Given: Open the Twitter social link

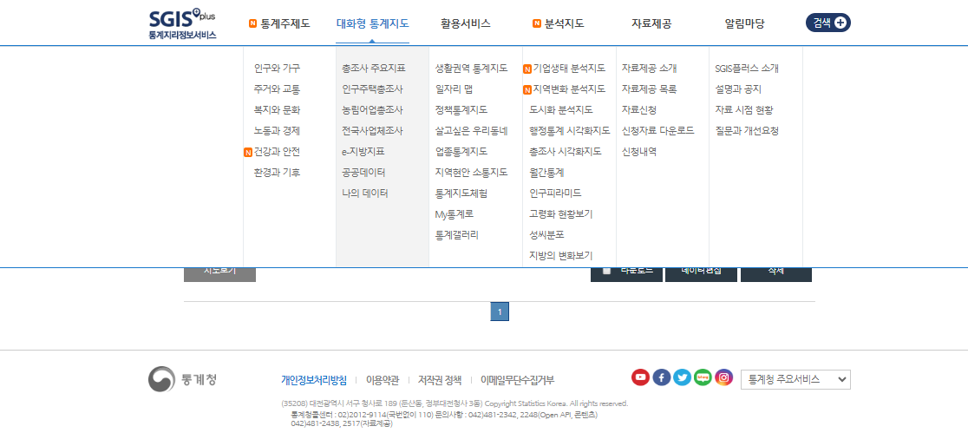Looking at the screenshot, I should [x=682, y=377].
